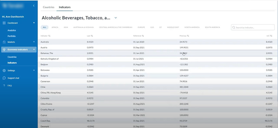
Task: Open the Alcoholic Beverages indicator dropdown
Action: 116,18
